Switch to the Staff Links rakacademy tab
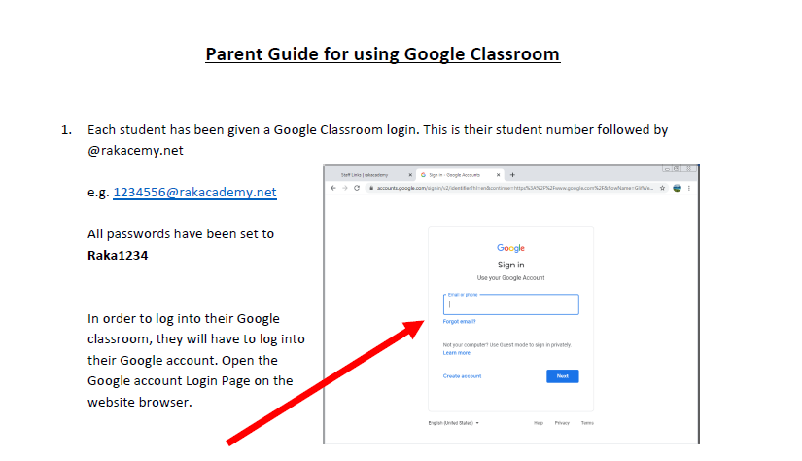The height and width of the screenshot is (461, 802). click(x=370, y=175)
